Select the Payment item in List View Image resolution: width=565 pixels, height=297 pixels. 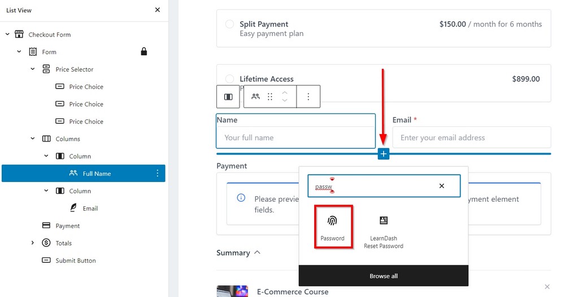(x=67, y=226)
